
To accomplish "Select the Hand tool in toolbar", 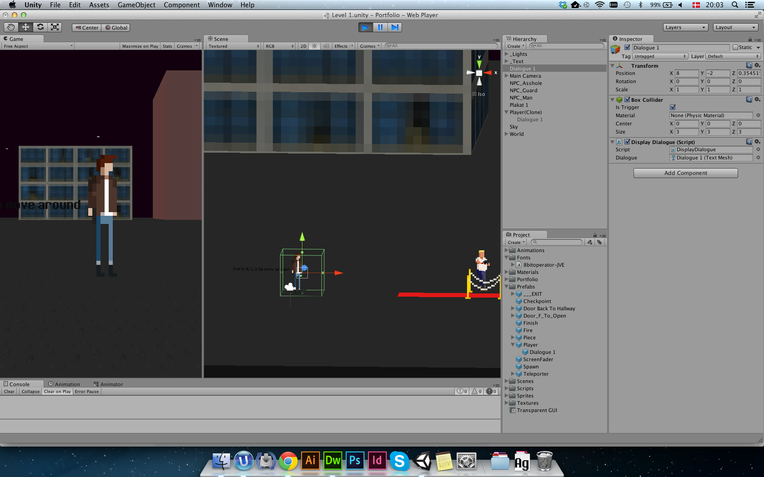I will tap(11, 27).
